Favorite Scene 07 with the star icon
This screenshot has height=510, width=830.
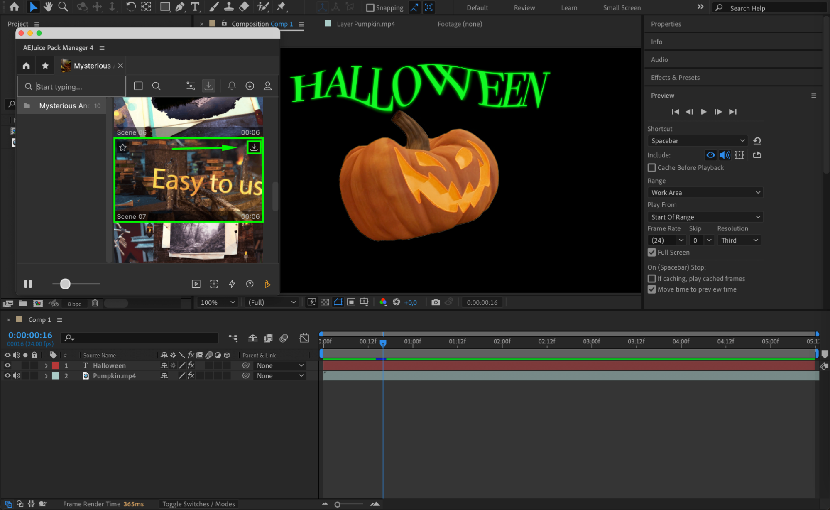[122, 147]
